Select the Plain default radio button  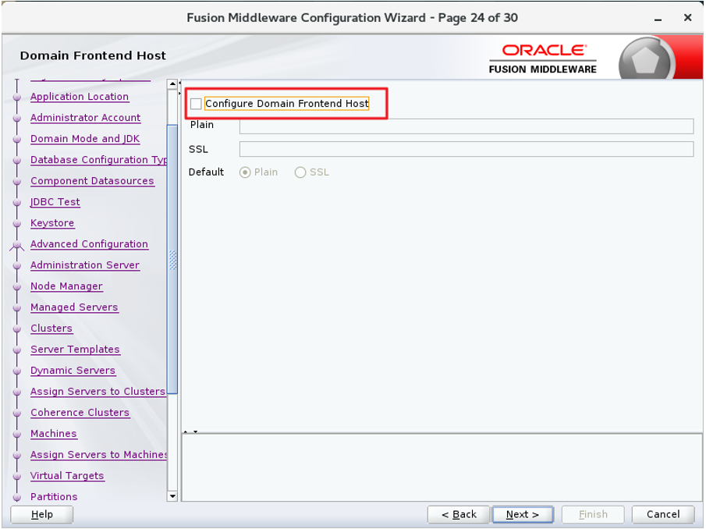[245, 172]
